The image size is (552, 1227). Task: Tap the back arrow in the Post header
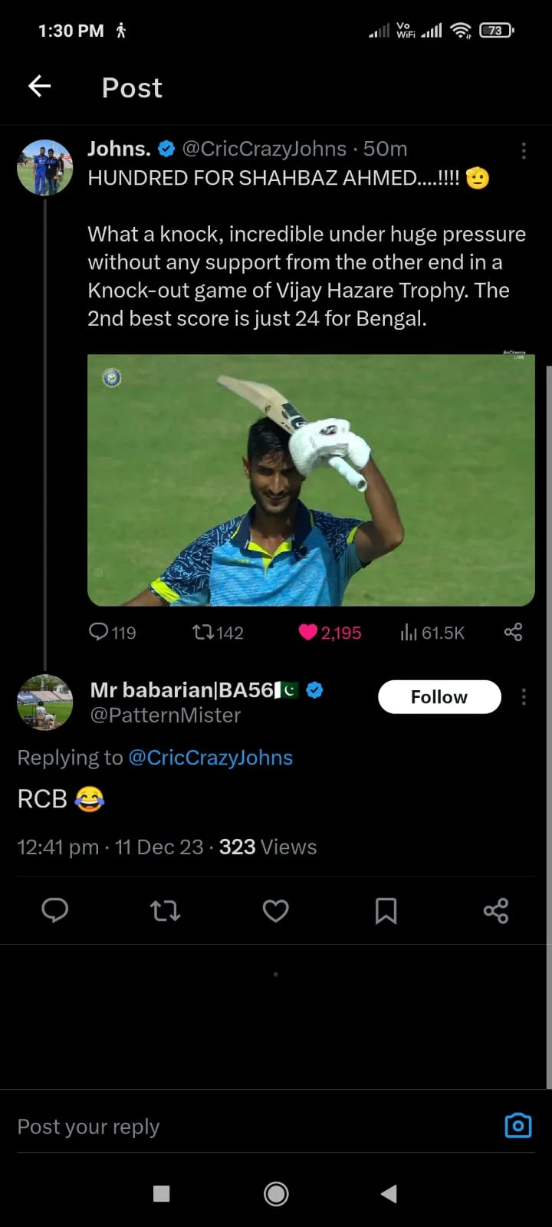point(40,87)
